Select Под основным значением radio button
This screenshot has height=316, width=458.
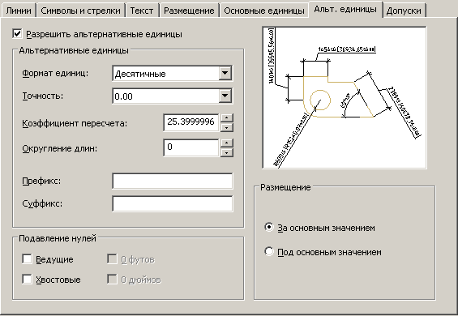pos(269,251)
